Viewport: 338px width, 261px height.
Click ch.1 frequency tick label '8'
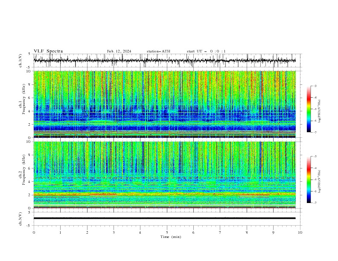point(30,84)
